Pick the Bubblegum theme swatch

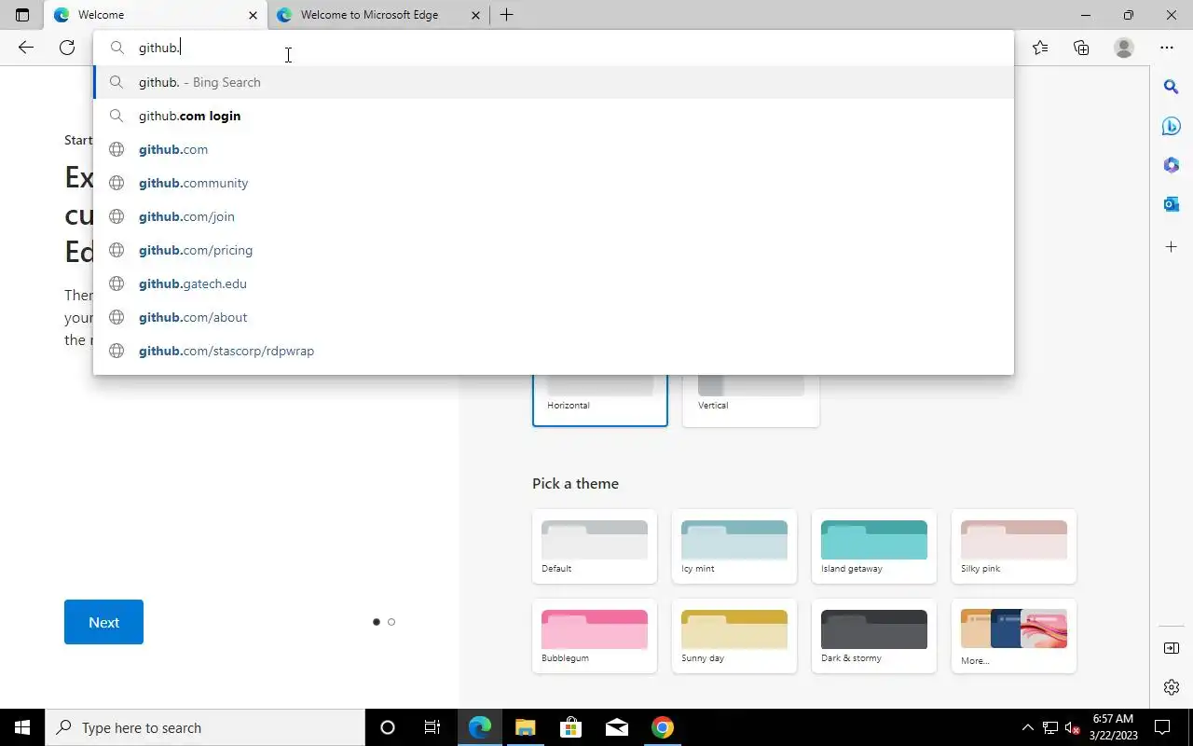click(x=595, y=636)
